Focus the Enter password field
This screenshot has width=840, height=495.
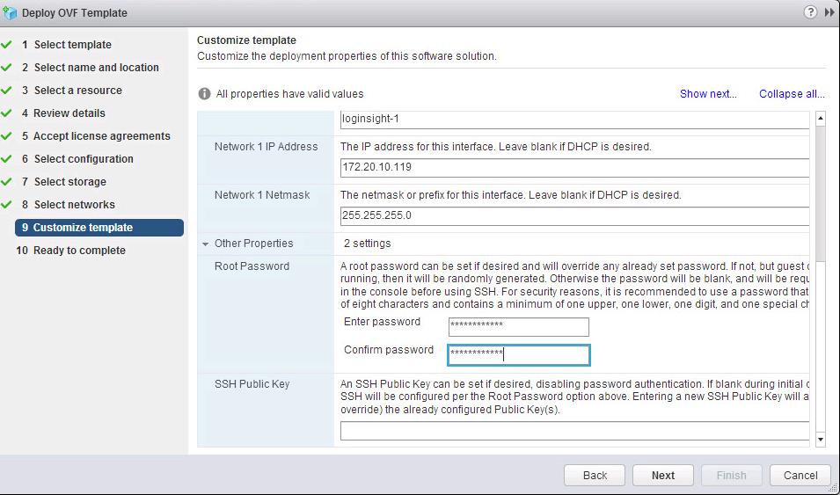[x=518, y=327]
